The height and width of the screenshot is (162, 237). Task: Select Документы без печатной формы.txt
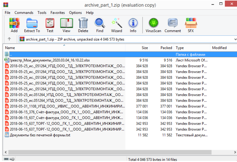(40, 135)
